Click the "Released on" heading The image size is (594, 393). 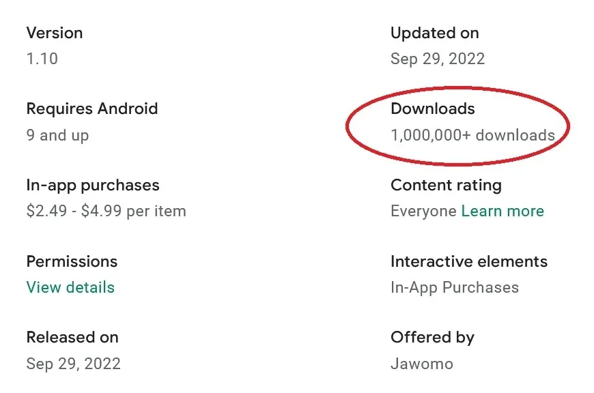tap(72, 337)
